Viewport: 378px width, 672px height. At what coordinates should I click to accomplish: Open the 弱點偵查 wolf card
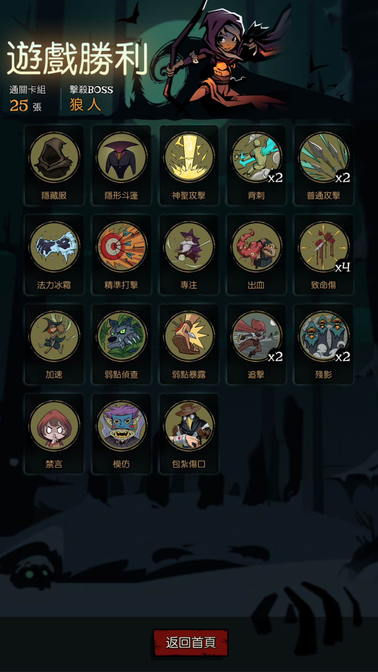tap(121, 344)
